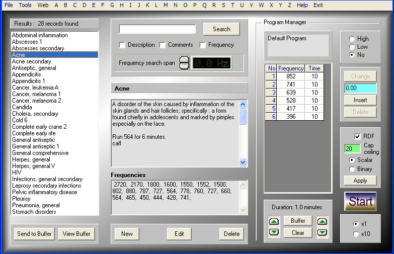
Task: Select the Binary radio option
Action: pyautogui.click(x=352, y=169)
